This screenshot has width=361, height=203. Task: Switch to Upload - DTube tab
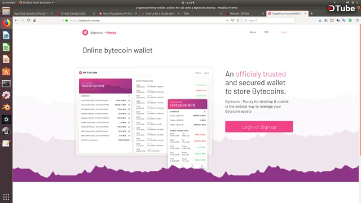click(245, 14)
